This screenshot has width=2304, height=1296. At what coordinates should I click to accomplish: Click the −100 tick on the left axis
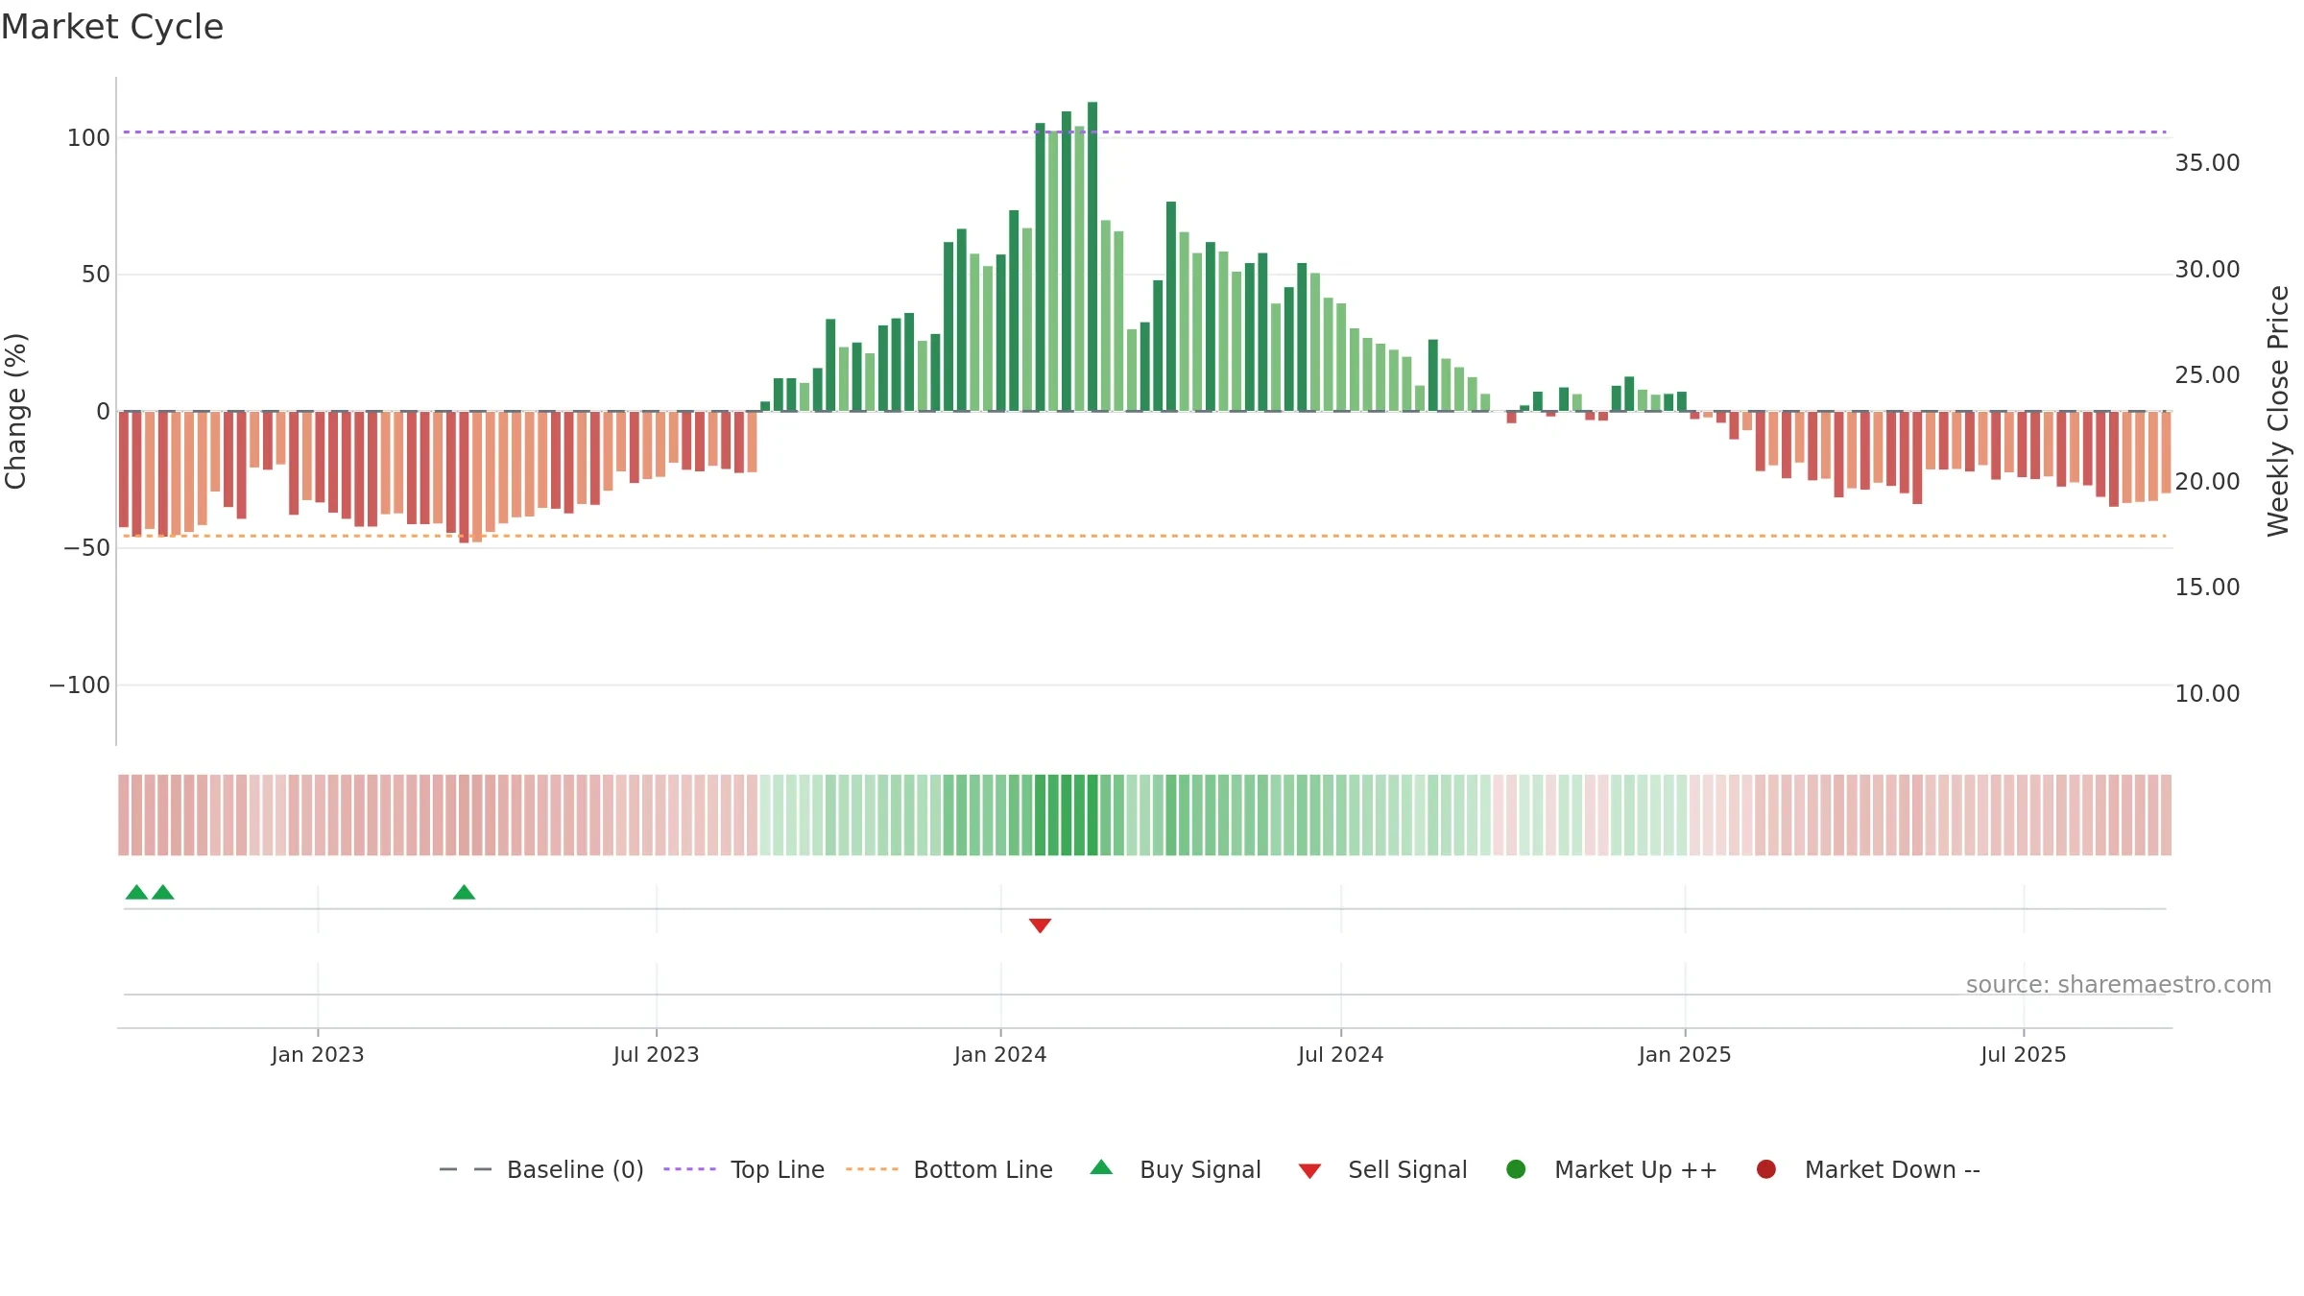click(80, 685)
